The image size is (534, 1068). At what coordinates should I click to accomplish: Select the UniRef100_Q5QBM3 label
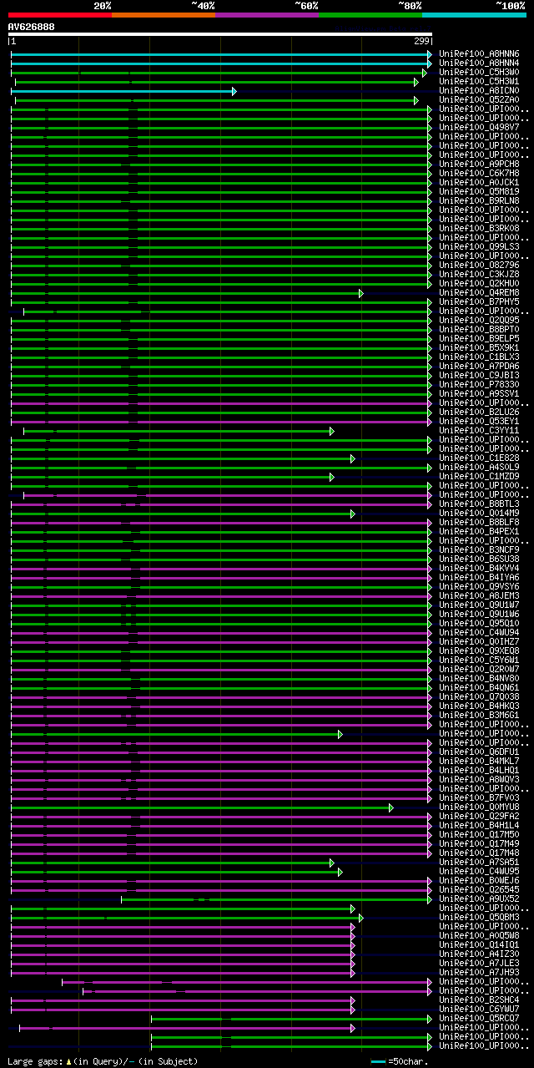click(479, 918)
